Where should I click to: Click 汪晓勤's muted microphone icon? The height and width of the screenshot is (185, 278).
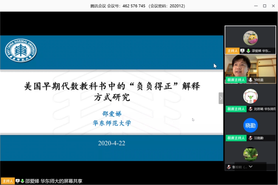251,138
